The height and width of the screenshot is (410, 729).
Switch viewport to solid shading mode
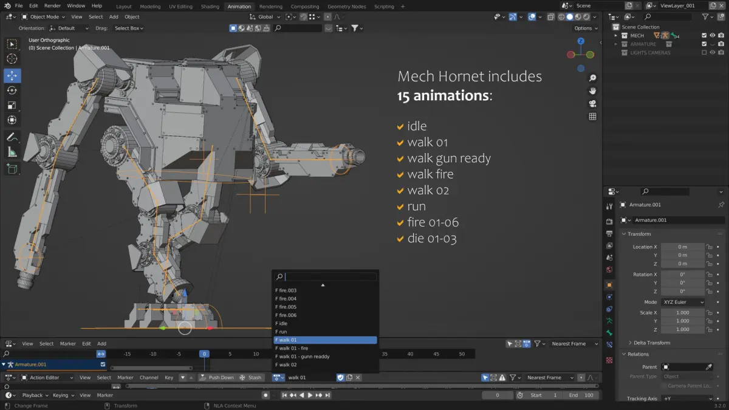coord(570,16)
